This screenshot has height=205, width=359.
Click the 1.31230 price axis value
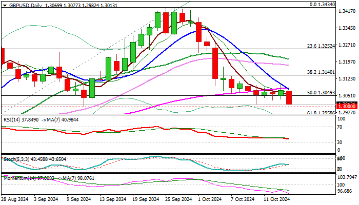click(x=347, y=79)
